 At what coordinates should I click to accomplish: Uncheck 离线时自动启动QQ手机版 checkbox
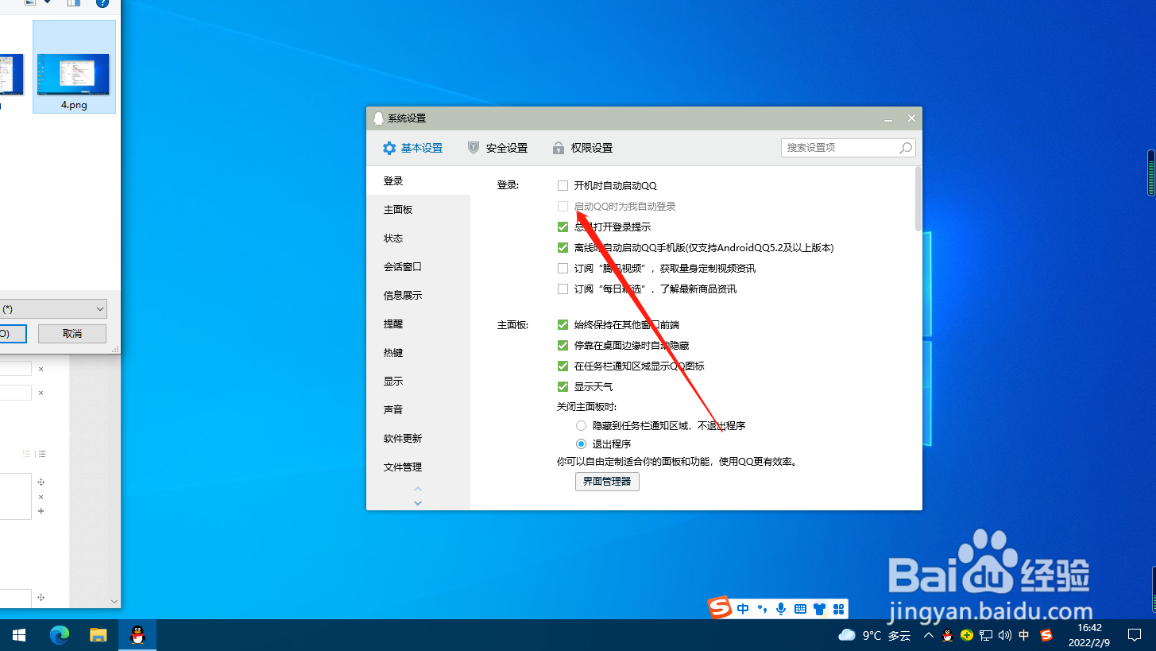(563, 248)
